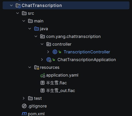The width and height of the screenshot is (132, 116).
Task: Click the ChatTranscription module folder icon
Action: [x=18, y=6]
